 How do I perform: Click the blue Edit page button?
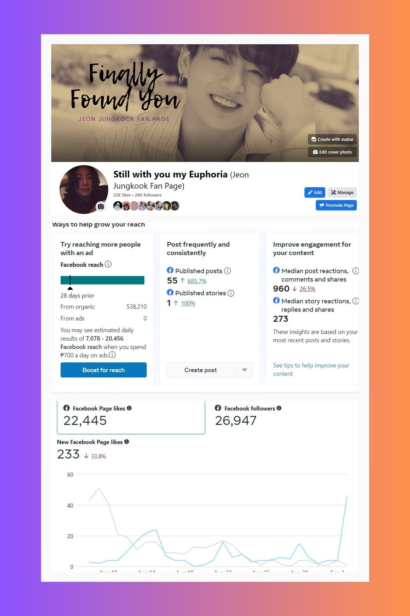point(315,192)
